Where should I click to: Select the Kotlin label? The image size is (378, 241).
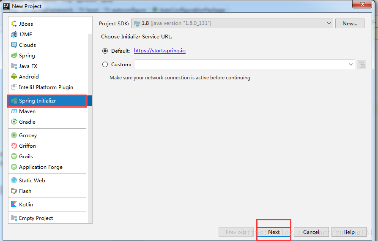26,205
